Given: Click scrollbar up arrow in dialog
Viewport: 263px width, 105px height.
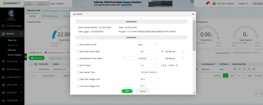Looking at the screenshot, I should pos(194,19).
